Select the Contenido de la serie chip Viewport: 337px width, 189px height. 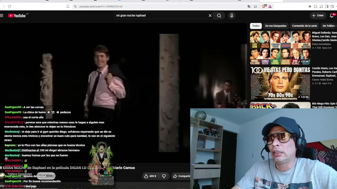pyautogui.click(x=304, y=26)
